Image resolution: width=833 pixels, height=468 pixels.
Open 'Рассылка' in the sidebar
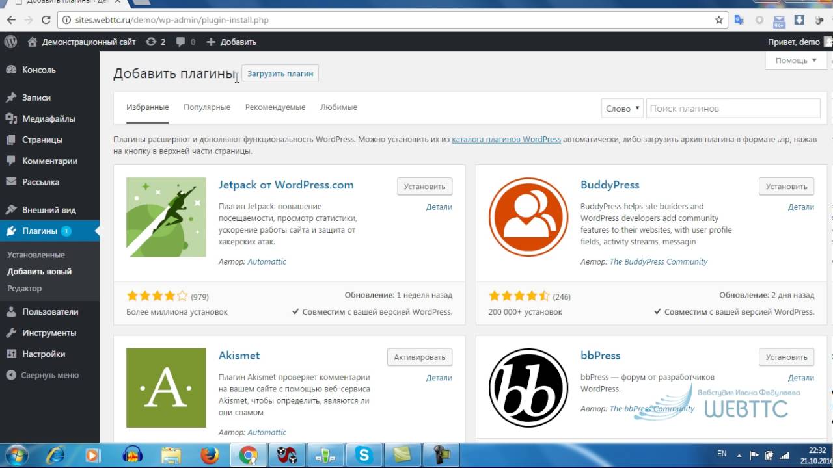pos(49,182)
